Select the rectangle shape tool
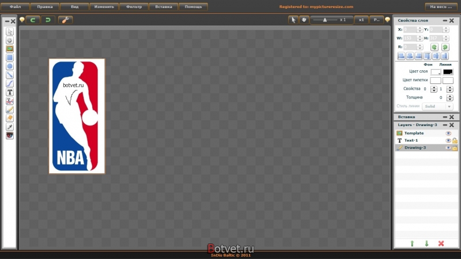 tap(10, 58)
